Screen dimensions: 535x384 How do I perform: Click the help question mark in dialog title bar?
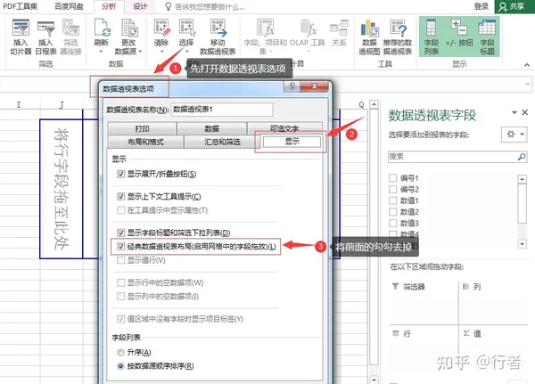click(292, 86)
